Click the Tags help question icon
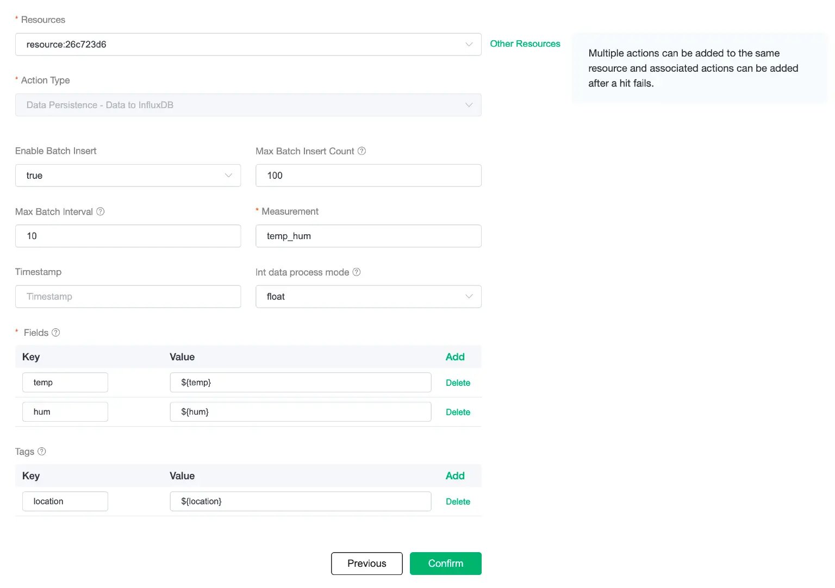This screenshot has width=835, height=588. (x=42, y=452)
